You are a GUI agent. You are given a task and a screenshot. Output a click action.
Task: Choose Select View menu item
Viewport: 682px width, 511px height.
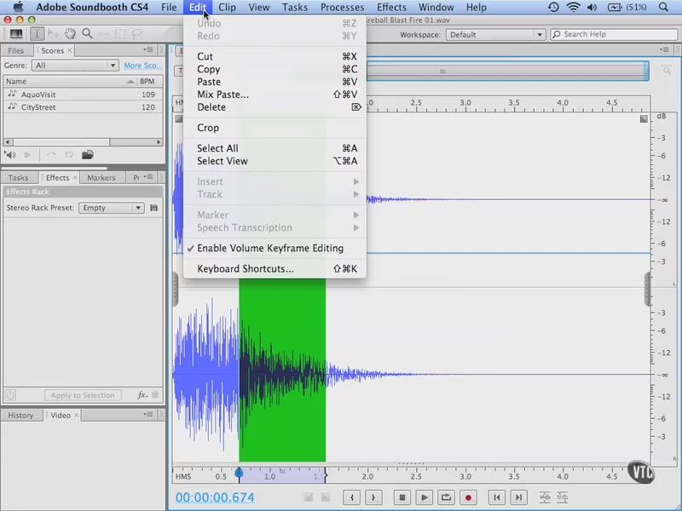coord(275,161)
